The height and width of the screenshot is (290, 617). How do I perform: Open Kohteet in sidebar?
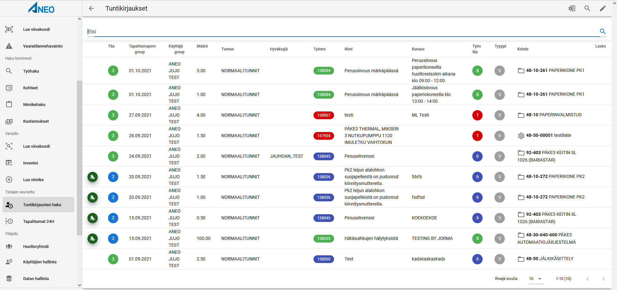(x=39, y=88)
